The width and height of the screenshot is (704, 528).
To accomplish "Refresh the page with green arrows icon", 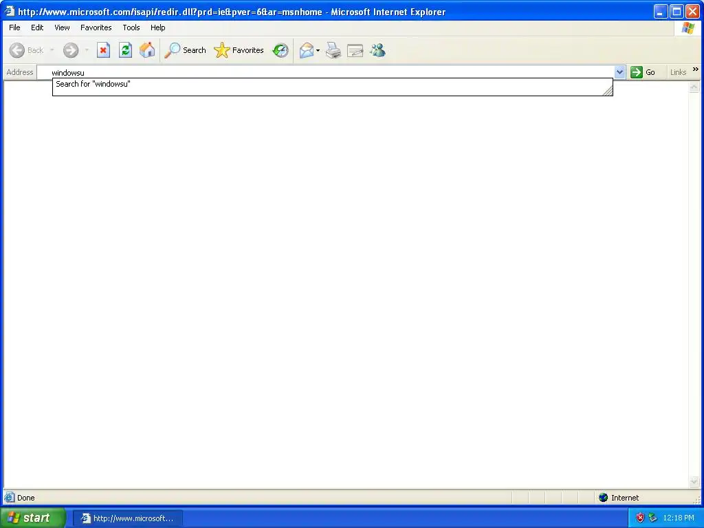I will (125, 50).
